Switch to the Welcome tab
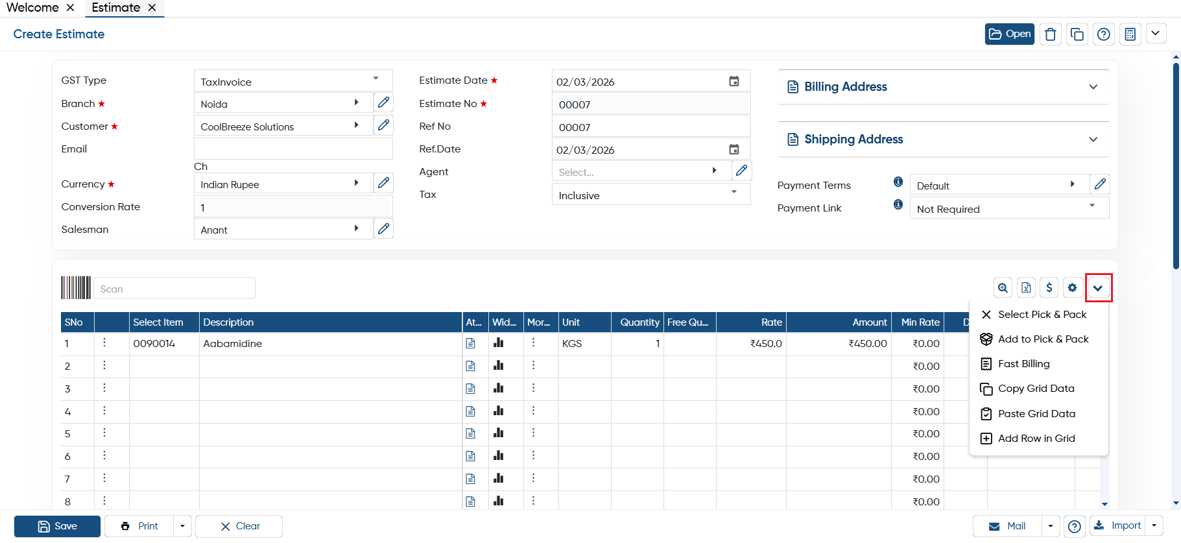 32,8
